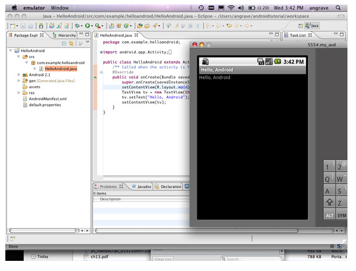The width and height of the screenshot is (356, 271).
Task: Open the emulator application menu
Action: tap(34, 7)
